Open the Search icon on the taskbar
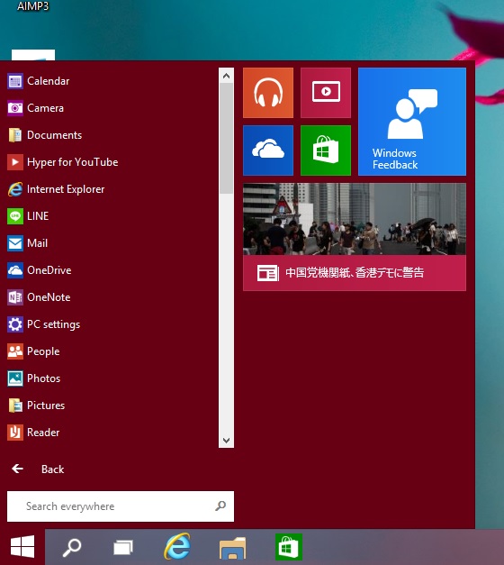The width and height of the screenshot is (504, 565). (72, 547)
